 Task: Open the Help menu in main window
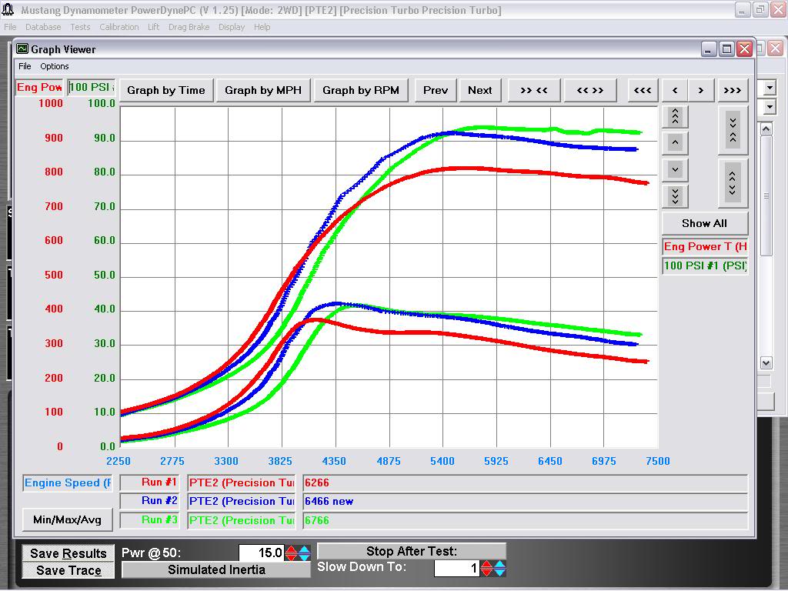point(262,27)
